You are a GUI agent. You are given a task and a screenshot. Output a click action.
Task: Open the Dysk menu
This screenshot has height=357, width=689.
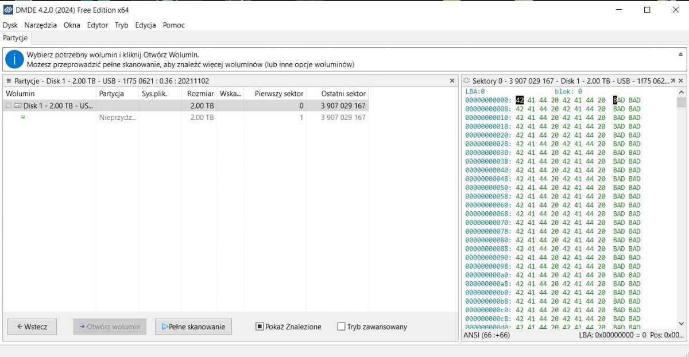(10, 25)
